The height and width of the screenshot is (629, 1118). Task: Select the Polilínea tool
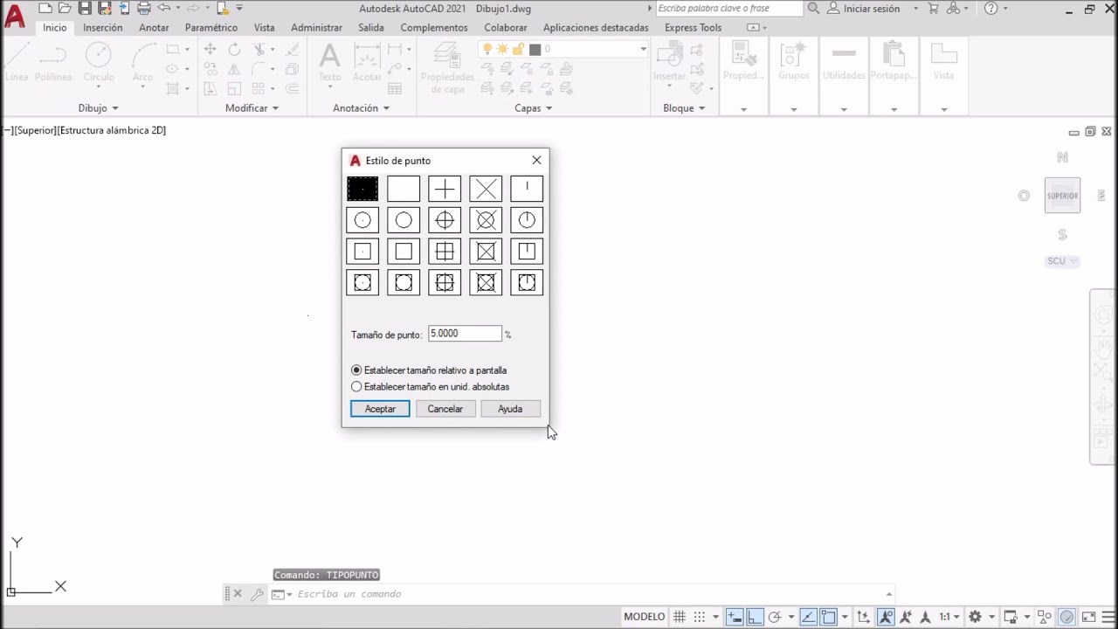[53, 63]
